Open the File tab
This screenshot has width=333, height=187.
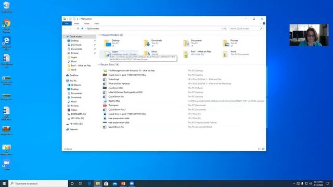67,23
